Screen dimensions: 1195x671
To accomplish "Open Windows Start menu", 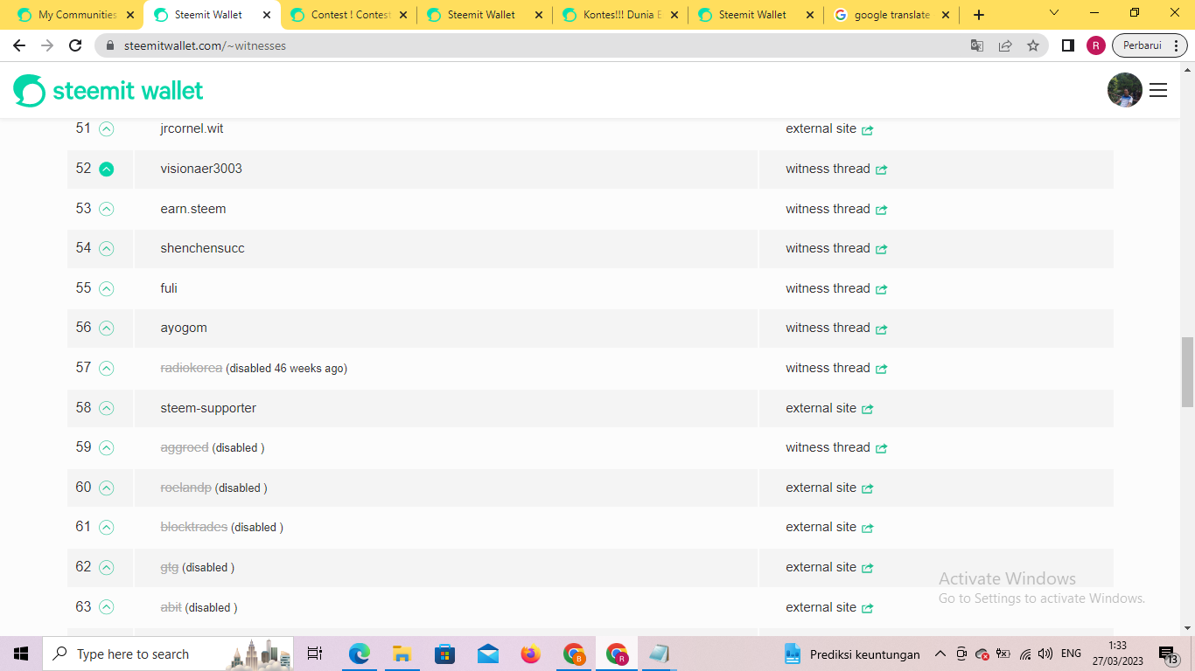I will point(21,654).
